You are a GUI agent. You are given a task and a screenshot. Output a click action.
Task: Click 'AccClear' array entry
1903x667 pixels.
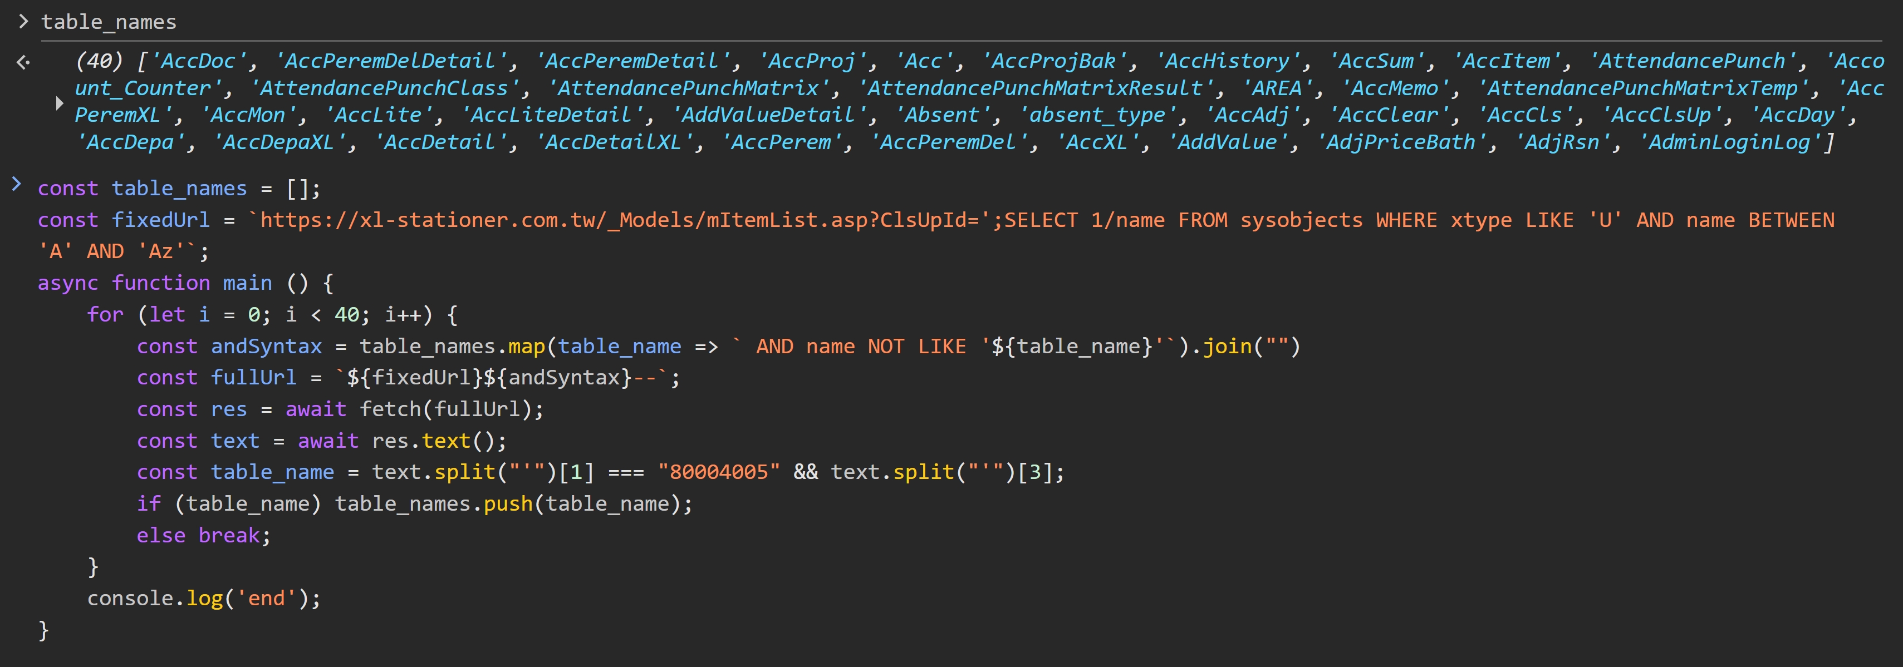tap(1390, 116)
